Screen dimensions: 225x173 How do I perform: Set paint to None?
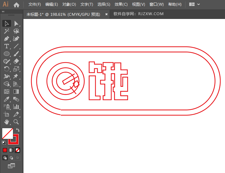(x=17, y=150)
